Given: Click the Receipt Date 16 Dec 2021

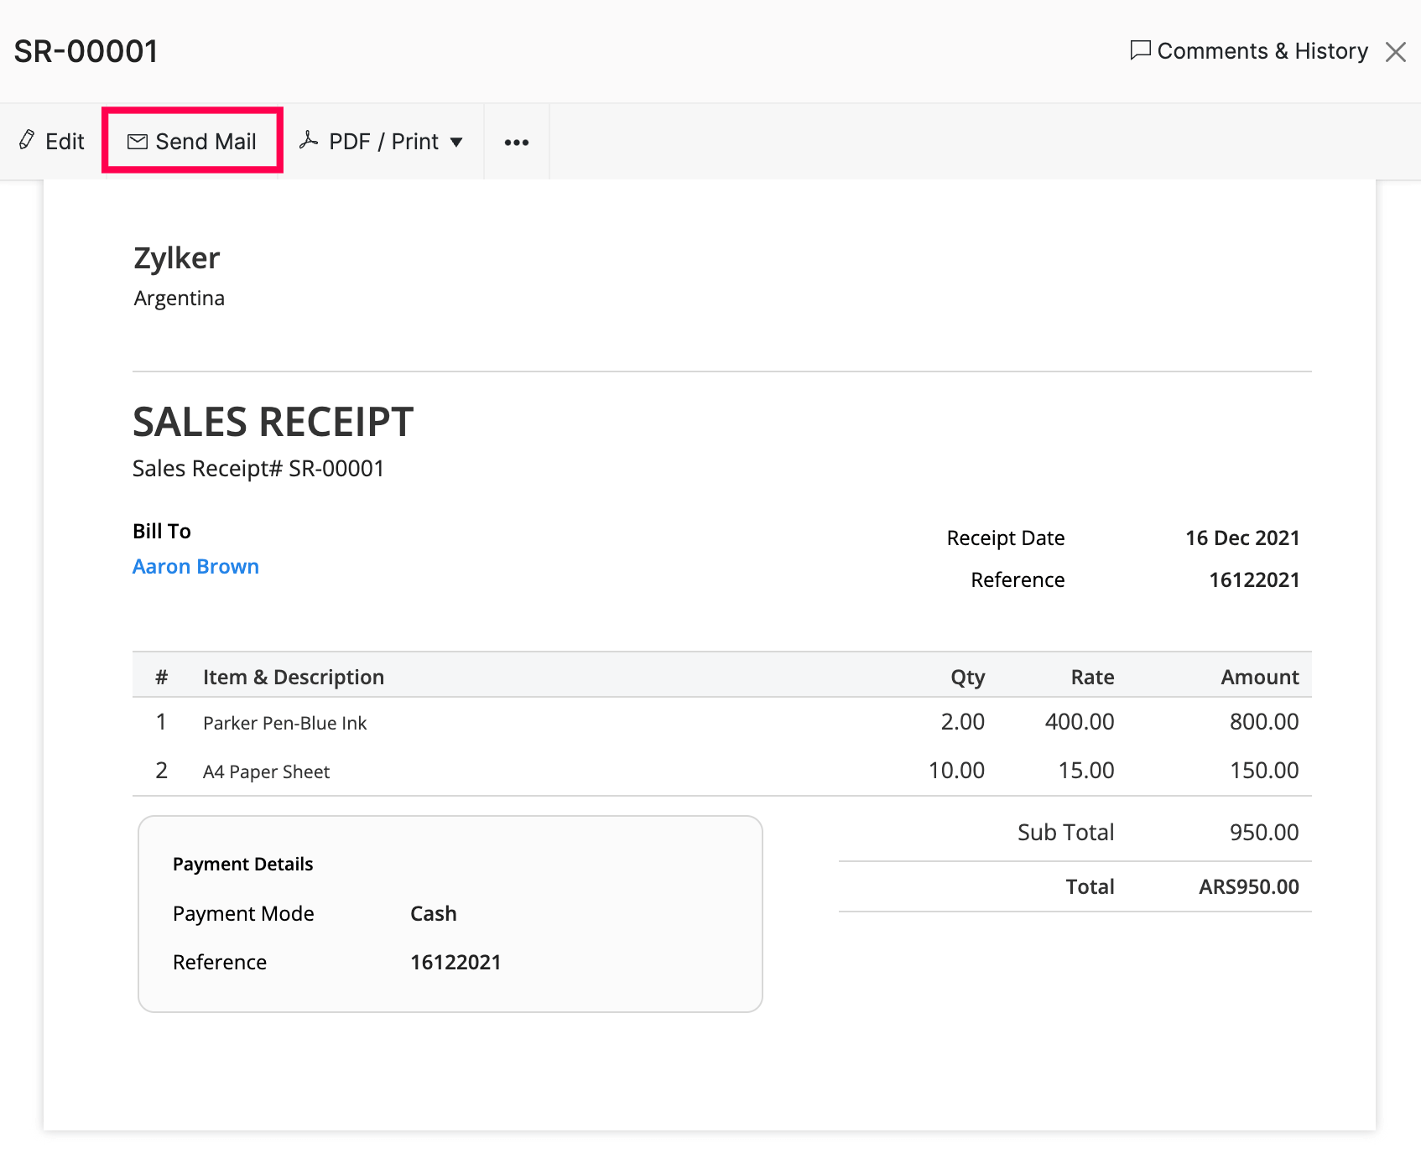Looking at the screenshot, I should click(x=1241, y=538).
